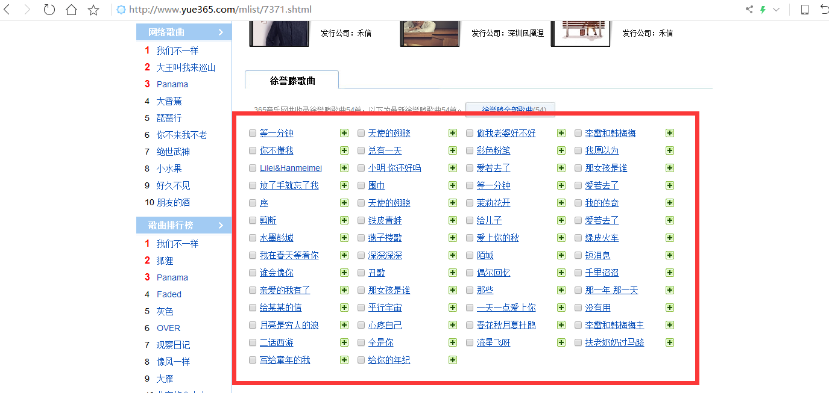Open the 徐誉滕全部歌曲(54) button

(510, 110)
